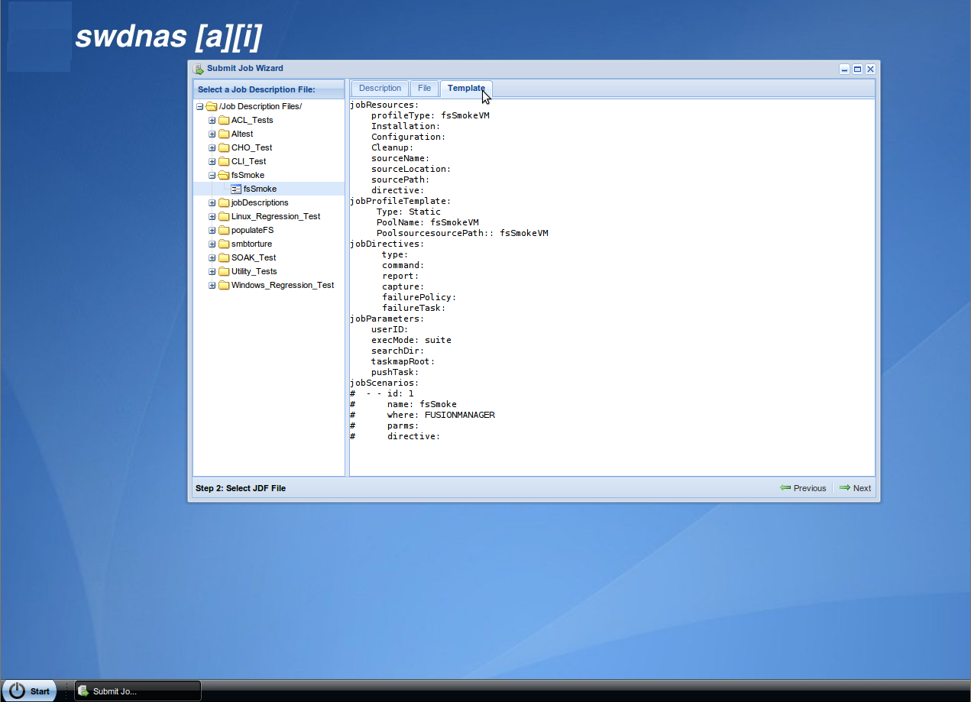This screenshot has width=971, height=702.
Task: Go to Previous wizard step
Action: (x=803, y=488)
